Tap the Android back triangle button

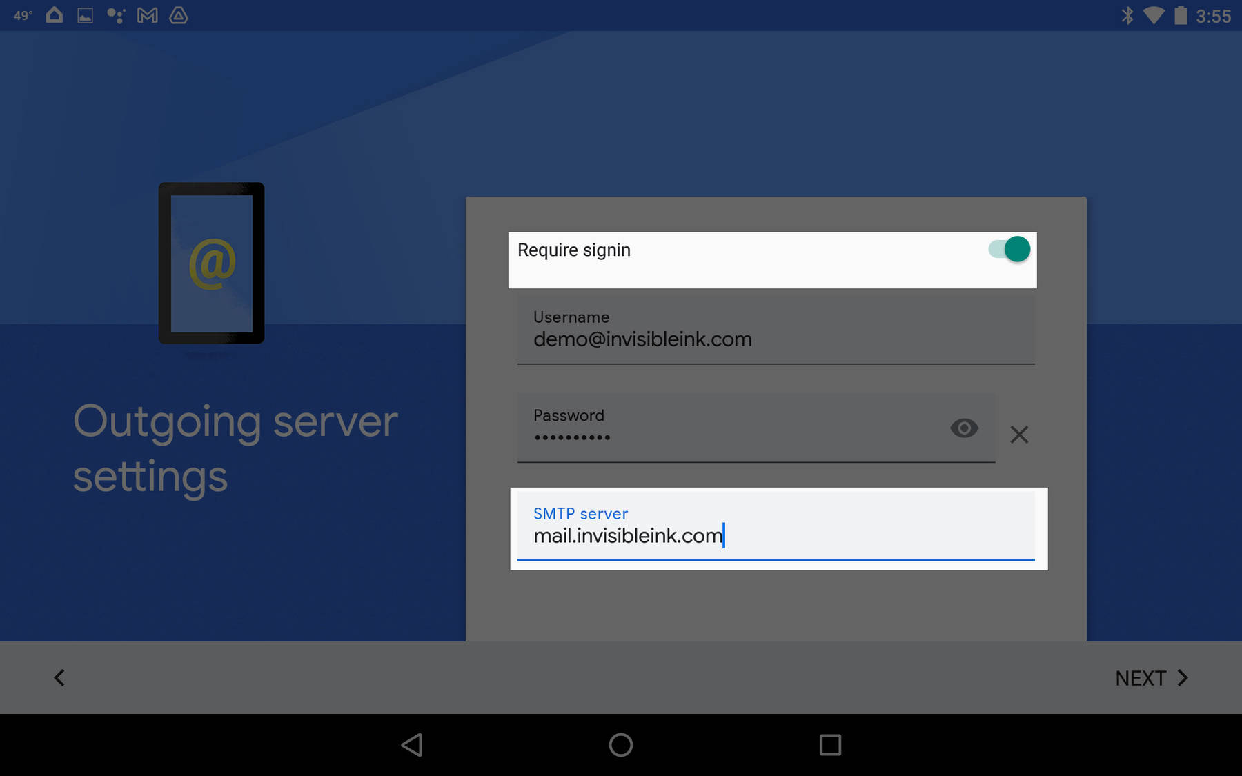click(x=412, y=745)
